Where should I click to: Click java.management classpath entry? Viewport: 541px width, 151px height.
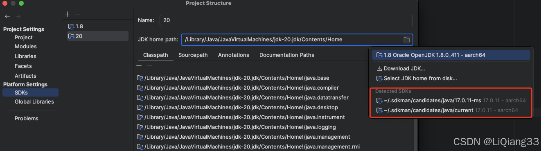247,137
